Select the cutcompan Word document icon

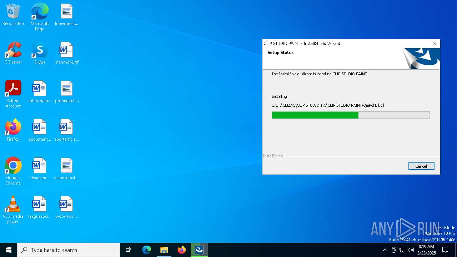click(40, 92)
